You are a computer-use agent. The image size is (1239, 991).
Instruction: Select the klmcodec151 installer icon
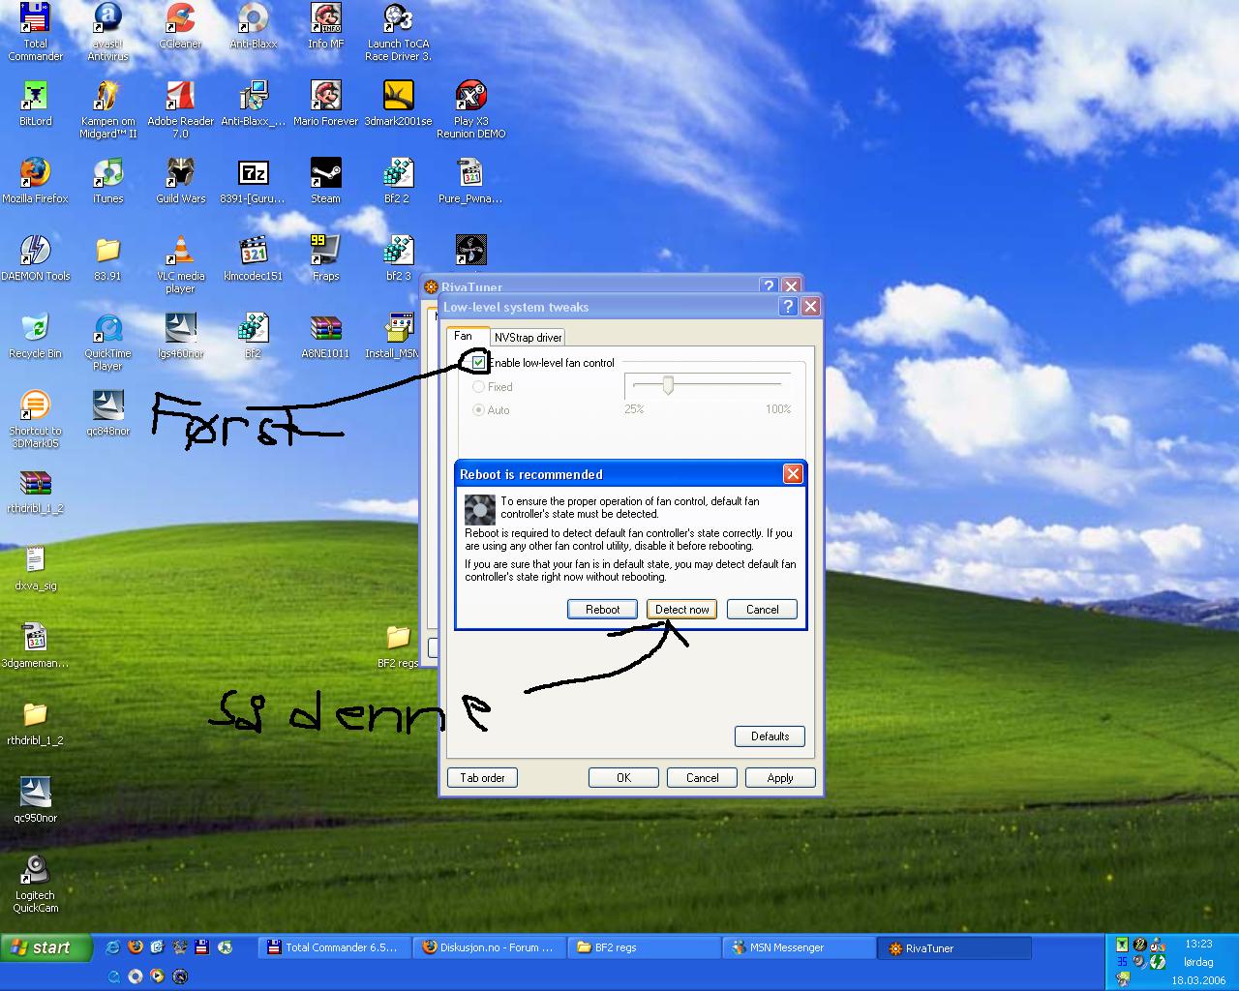253,258
